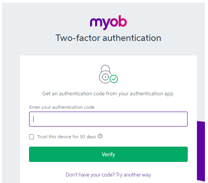Click the myob logo

coord(108,22)
